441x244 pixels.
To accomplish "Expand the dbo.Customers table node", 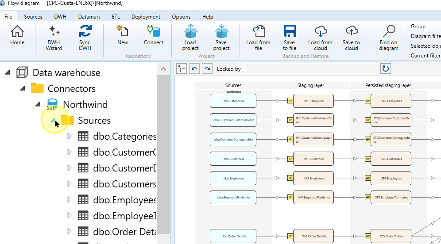I will (x=69, y=184).
